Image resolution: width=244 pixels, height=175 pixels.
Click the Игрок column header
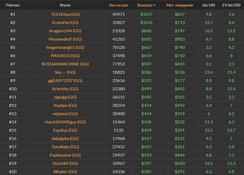point(65,5)
